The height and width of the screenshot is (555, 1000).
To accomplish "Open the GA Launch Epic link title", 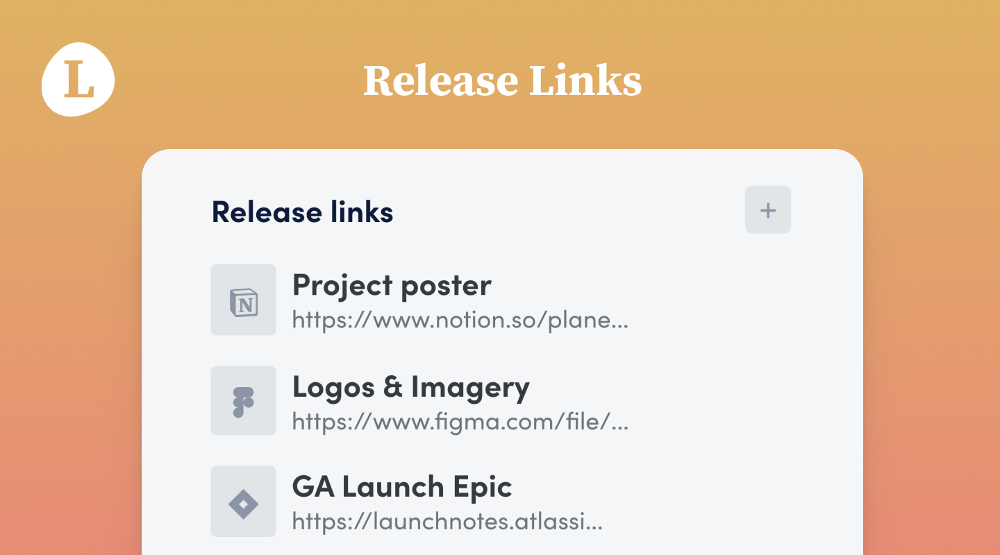I will point(402,487).
